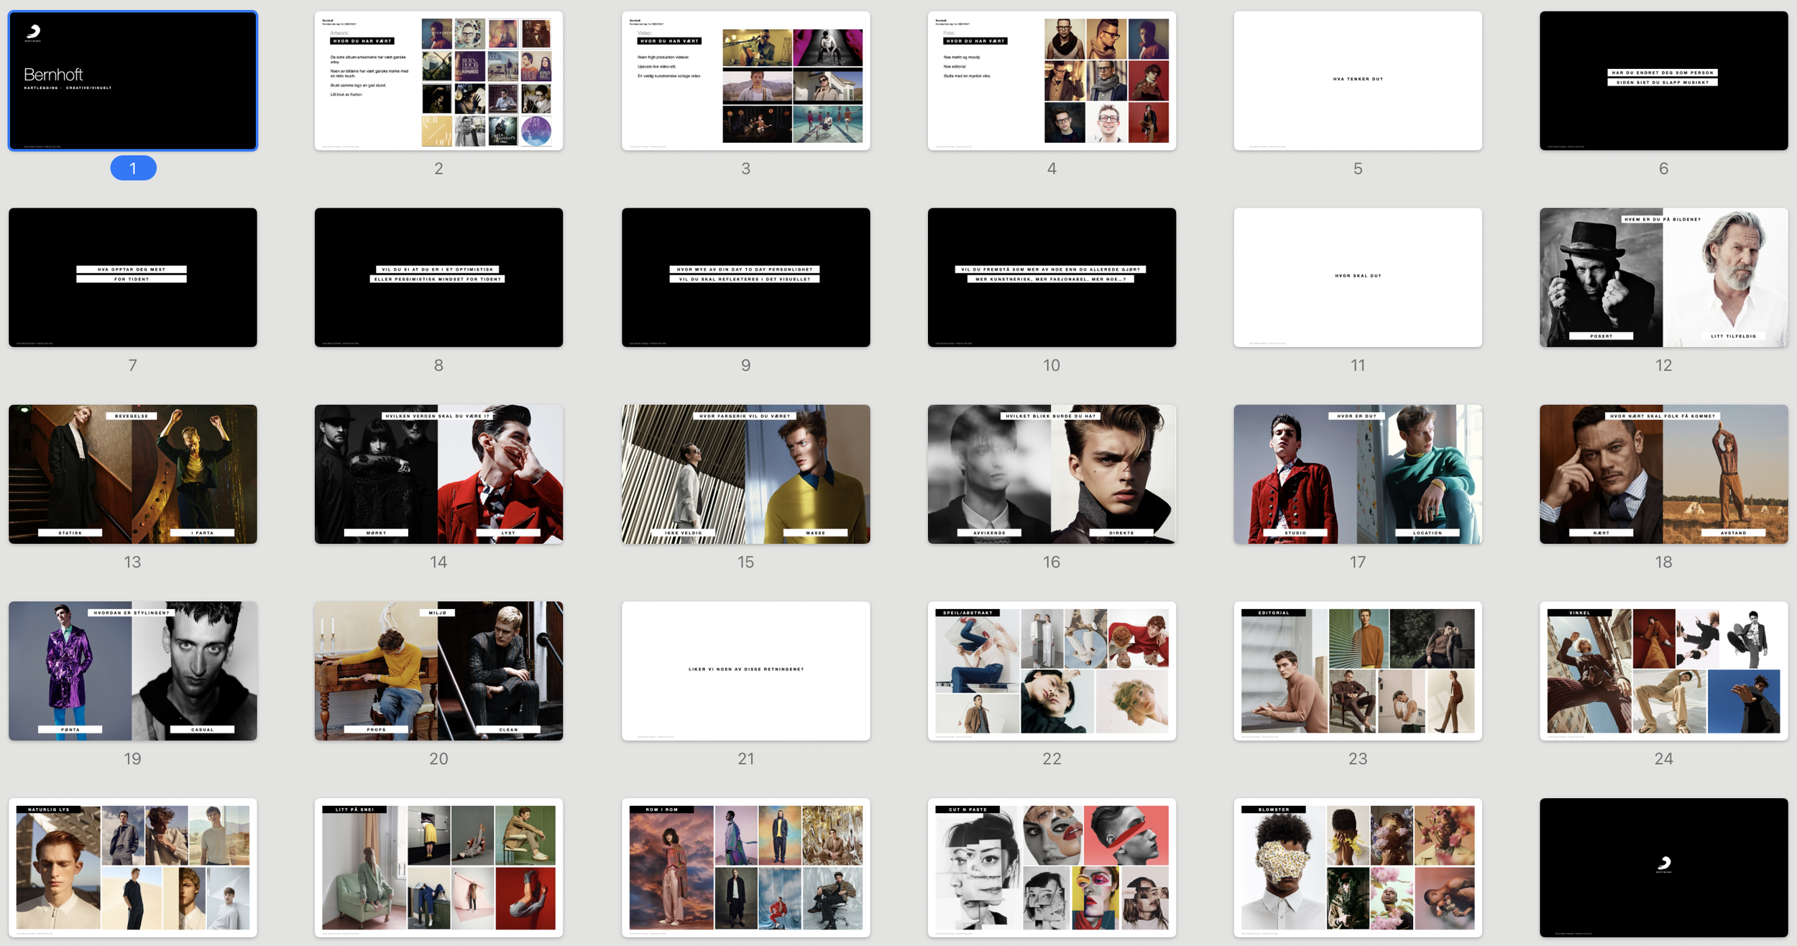Click slide 20 labeled Miljø
The height and width of the screenshot is (946, 1797).
coord(438,671)
